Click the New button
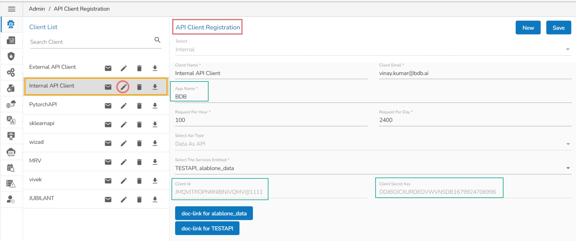576x241 pixels. 528,28
